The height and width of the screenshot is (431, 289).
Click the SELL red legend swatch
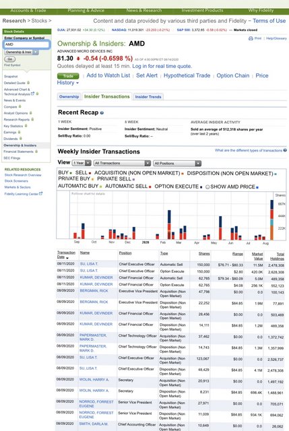tap(90, 173)
